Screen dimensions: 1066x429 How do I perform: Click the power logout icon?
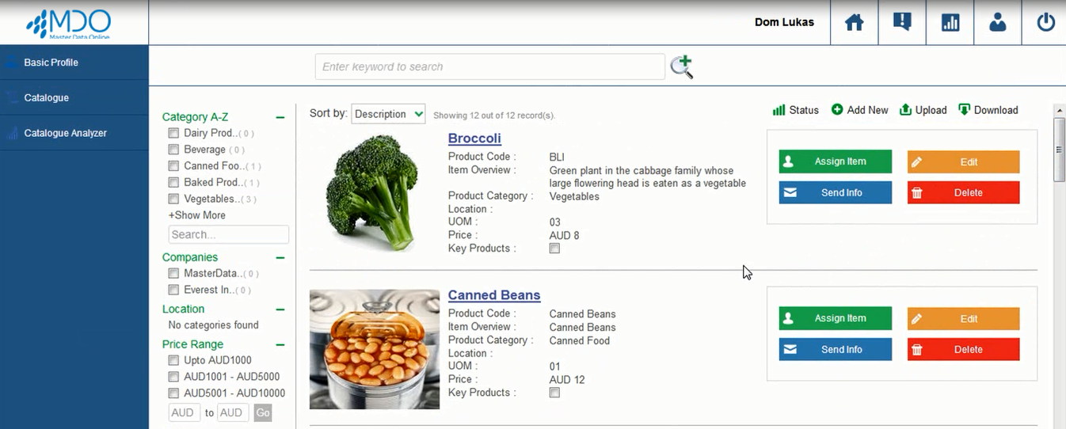pos(1045,22)
